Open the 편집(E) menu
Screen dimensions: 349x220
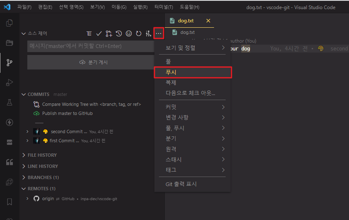pyautogui.click(x=45, y=7)
